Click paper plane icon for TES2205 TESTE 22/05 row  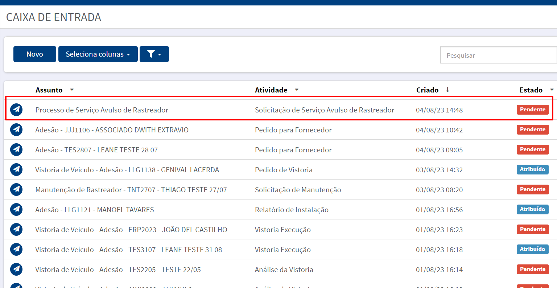tap(16, 269)
